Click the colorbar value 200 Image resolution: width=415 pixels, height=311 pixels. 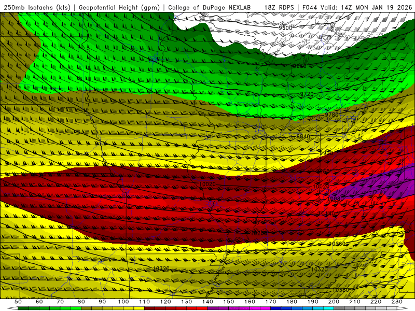[334, 302]
